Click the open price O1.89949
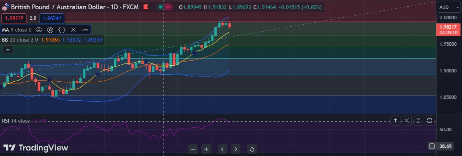Viewport: 462px width, 156px height. coord(190,7)
